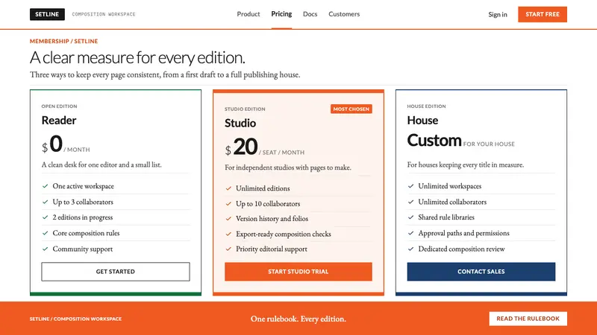This screenshot has width=597, height=335.
Task: Click the MOST CHOSEN badge
Action: tap(351, 109)
